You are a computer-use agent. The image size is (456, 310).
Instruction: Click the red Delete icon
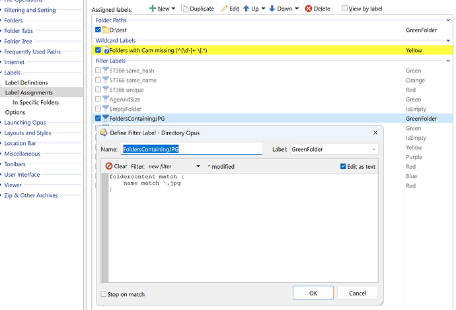pyautogui.click(x=308, y=9)
